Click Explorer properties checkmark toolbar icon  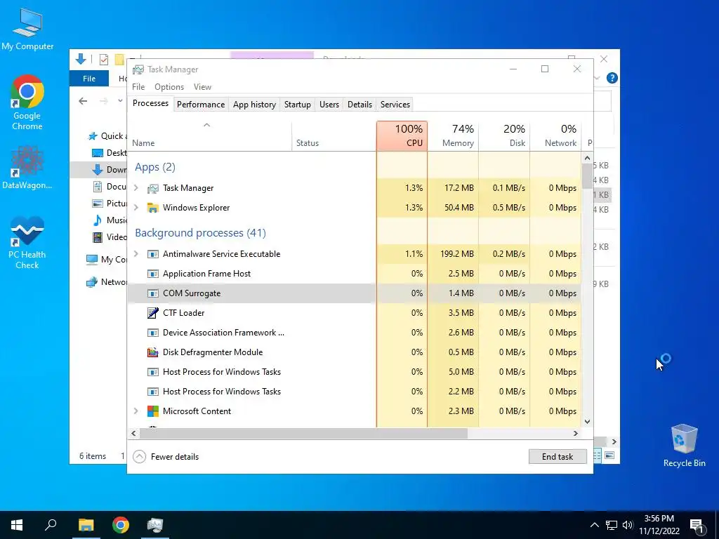104,60
